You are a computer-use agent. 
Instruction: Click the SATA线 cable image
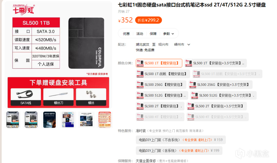coord(26,94)
